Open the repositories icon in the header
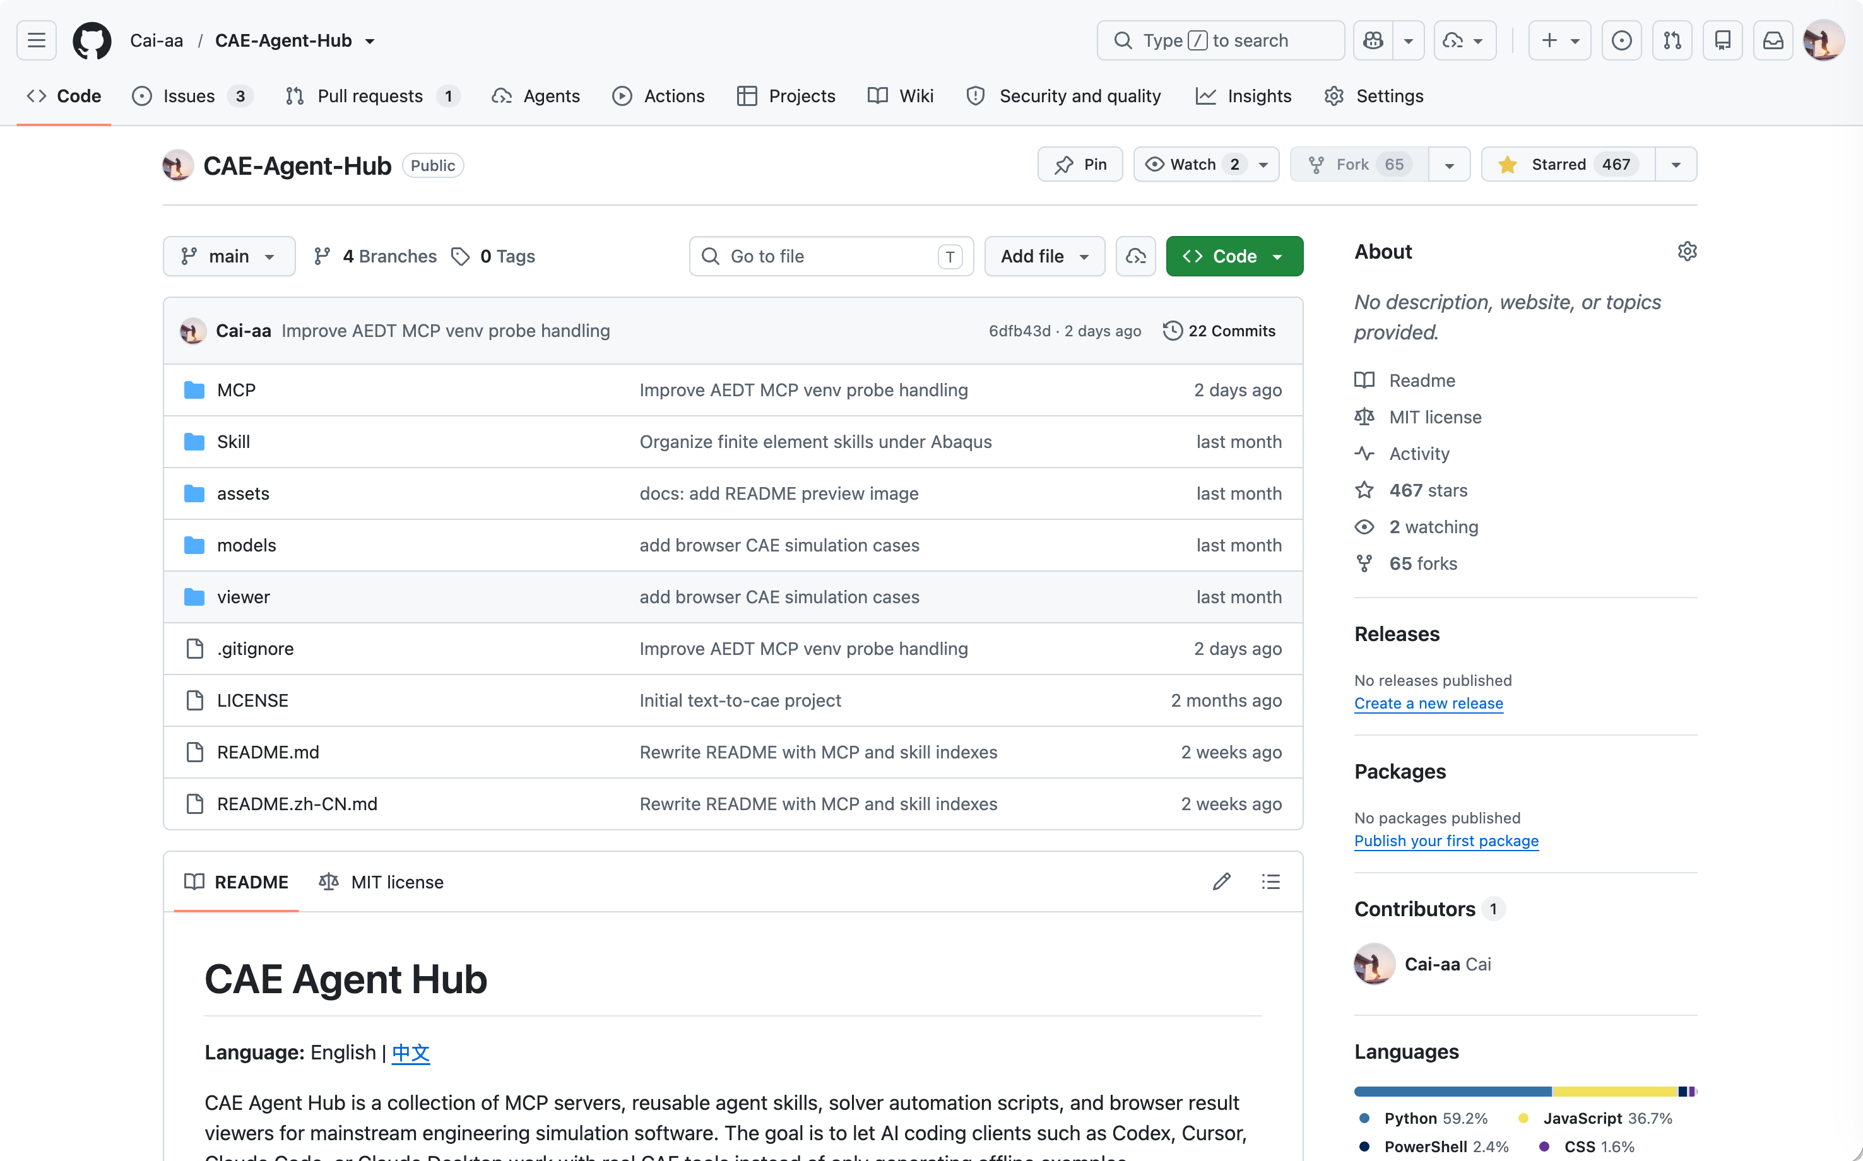Image resolution: width=1863 pixels, height=1161 pixels. [1722, 40]
